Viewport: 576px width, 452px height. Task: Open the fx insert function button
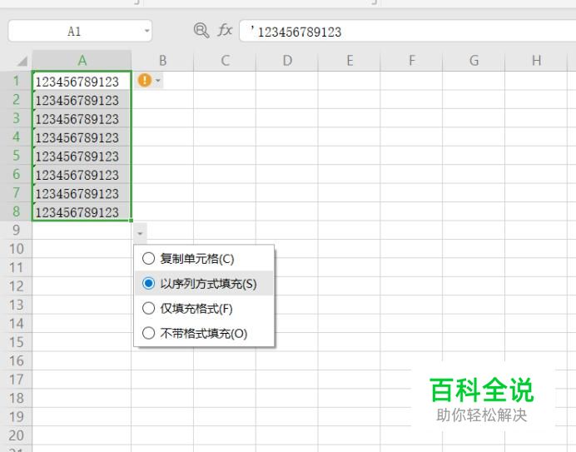tap(225, 30)
